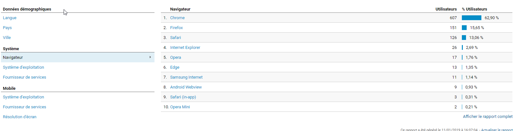Select the highlighted Navigateur row

(x=78, y=57)
